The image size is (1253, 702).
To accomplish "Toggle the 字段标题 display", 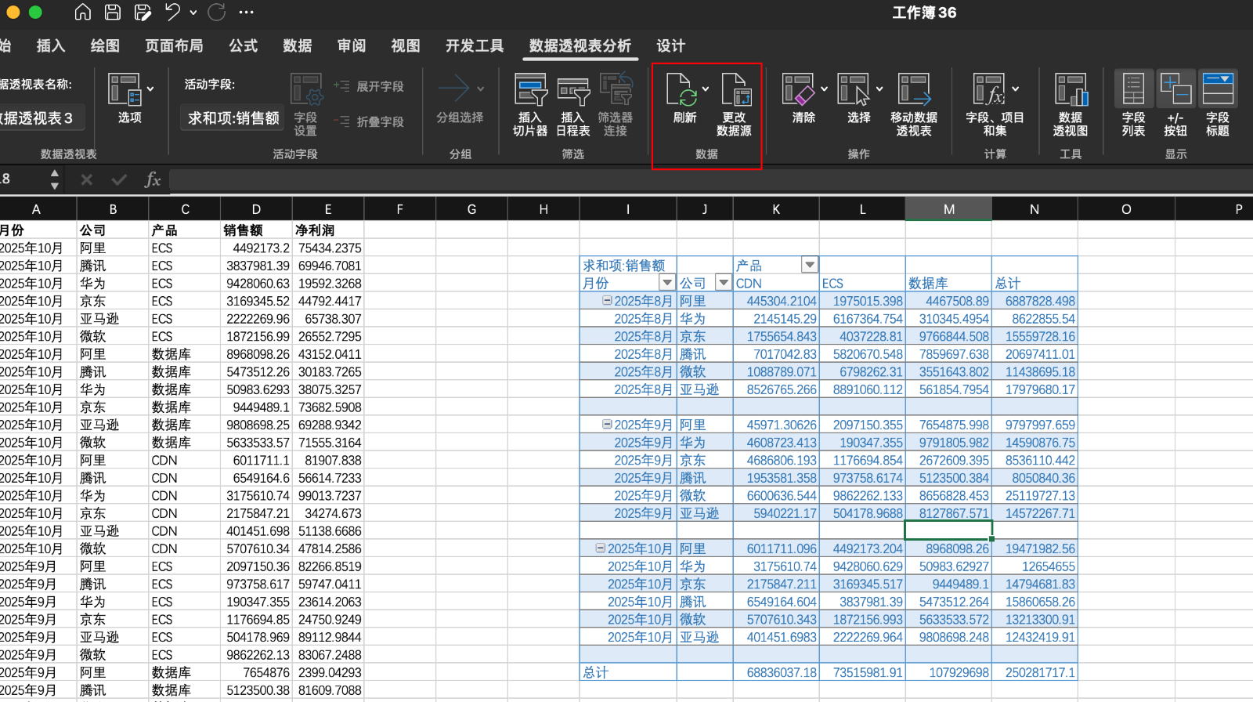I will (1218, 103).
